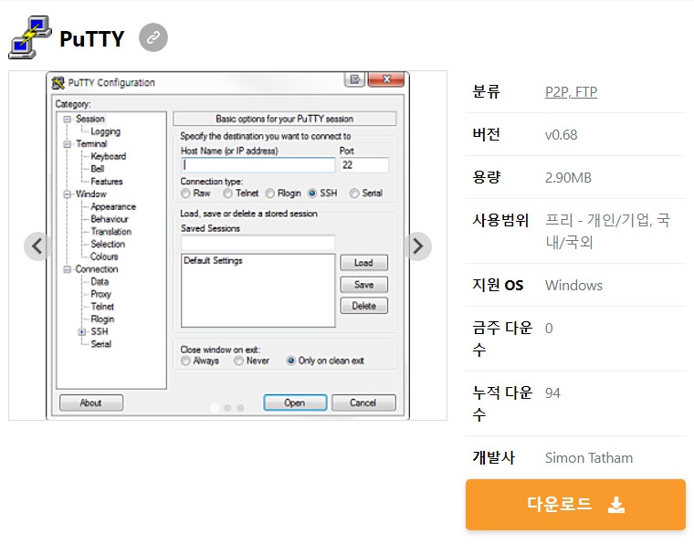
Task: Click the Open button
Action: 295,403
